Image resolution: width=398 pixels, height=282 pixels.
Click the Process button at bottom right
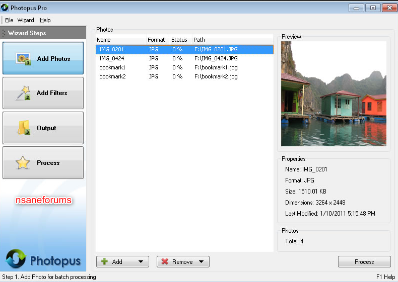click(x=364, y=262)
